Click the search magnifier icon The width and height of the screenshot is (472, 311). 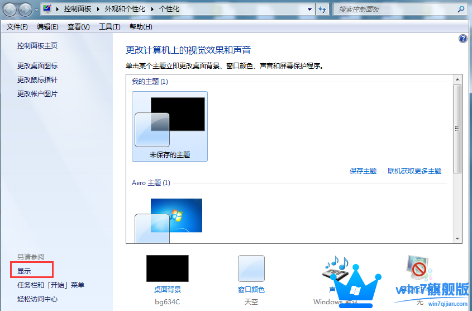[x=461, y=10]
